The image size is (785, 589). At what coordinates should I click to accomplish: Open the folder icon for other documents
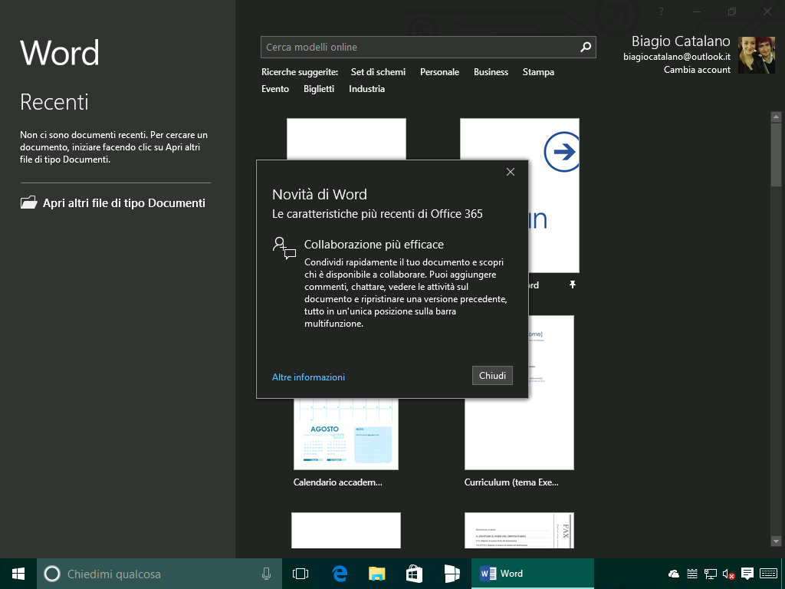(28, 202)
